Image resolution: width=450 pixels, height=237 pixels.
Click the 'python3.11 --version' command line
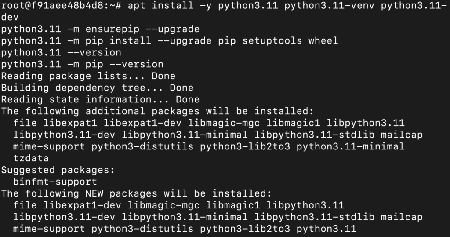[x=61, y=53]
